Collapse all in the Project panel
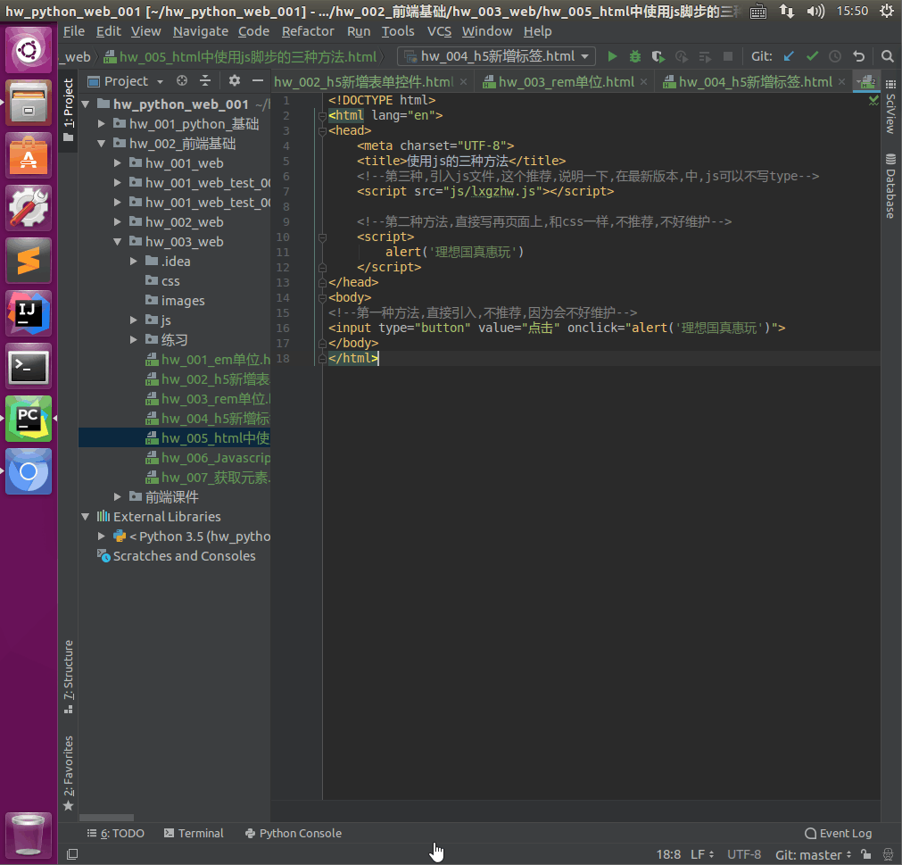 (204, 81)
